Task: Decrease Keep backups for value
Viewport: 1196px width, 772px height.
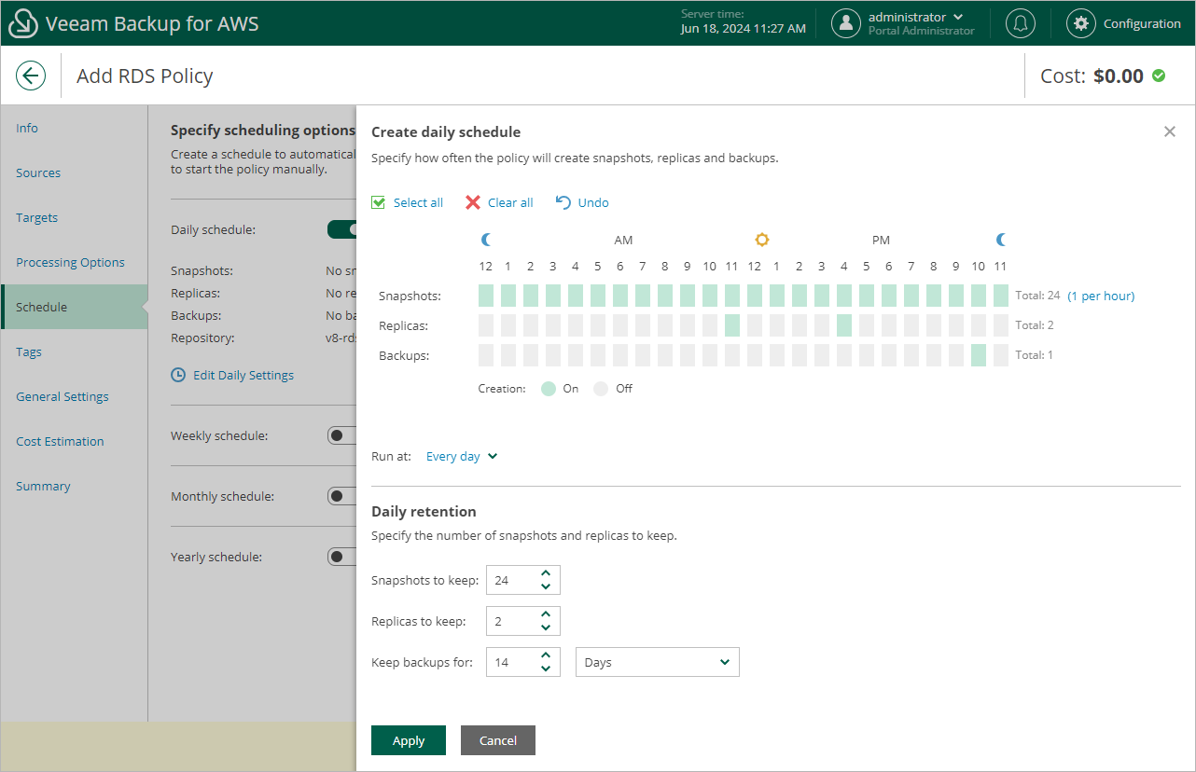Action: (546, 669)
